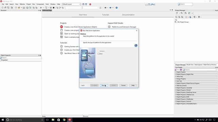This screenshot has height=122, width=218.
Task: Open the Component menu
Action: (40, 4)
